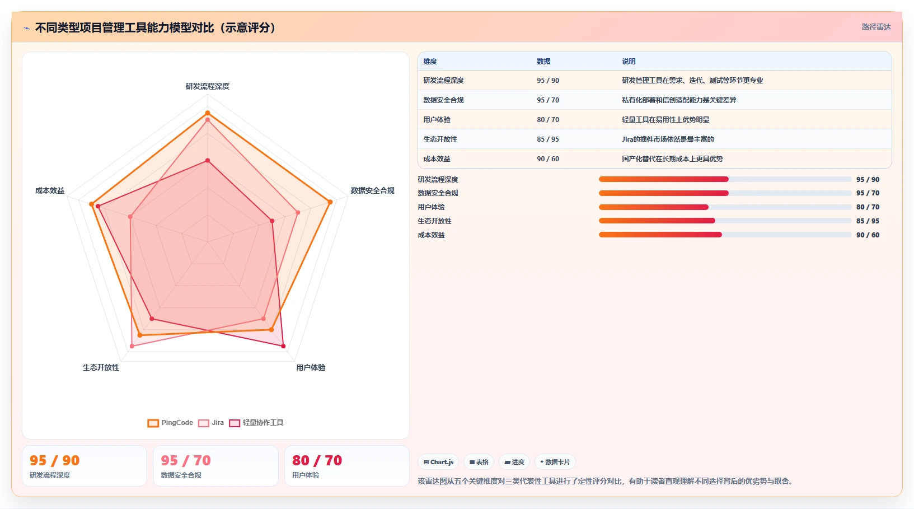Click the 数据卡片 tag chip

(555, 462)
